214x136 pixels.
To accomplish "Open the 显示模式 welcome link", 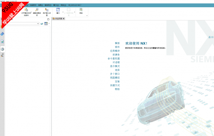I will pyautogui.click(x=115, y=66).
